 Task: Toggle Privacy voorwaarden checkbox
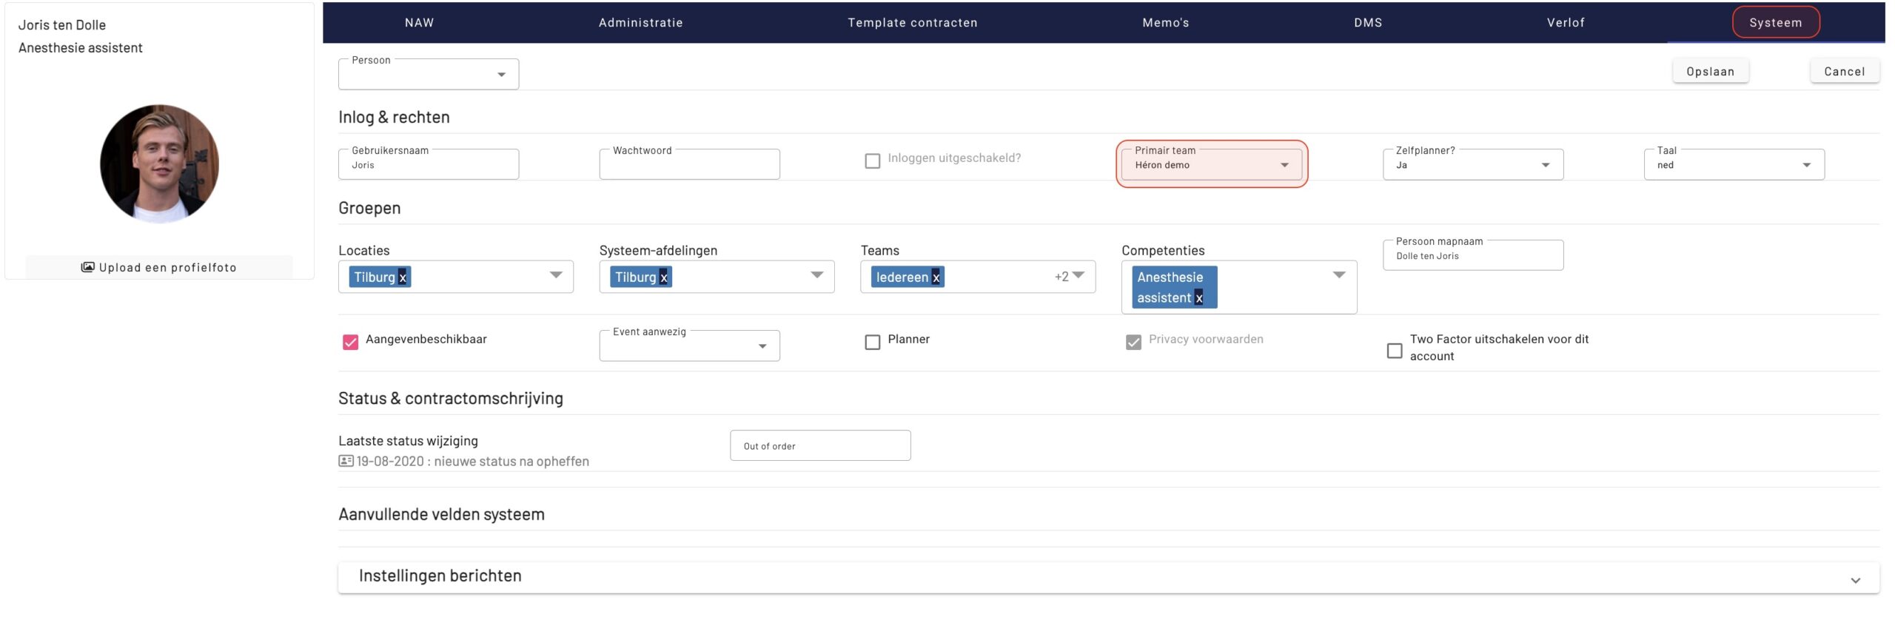tap(1133, 342)
